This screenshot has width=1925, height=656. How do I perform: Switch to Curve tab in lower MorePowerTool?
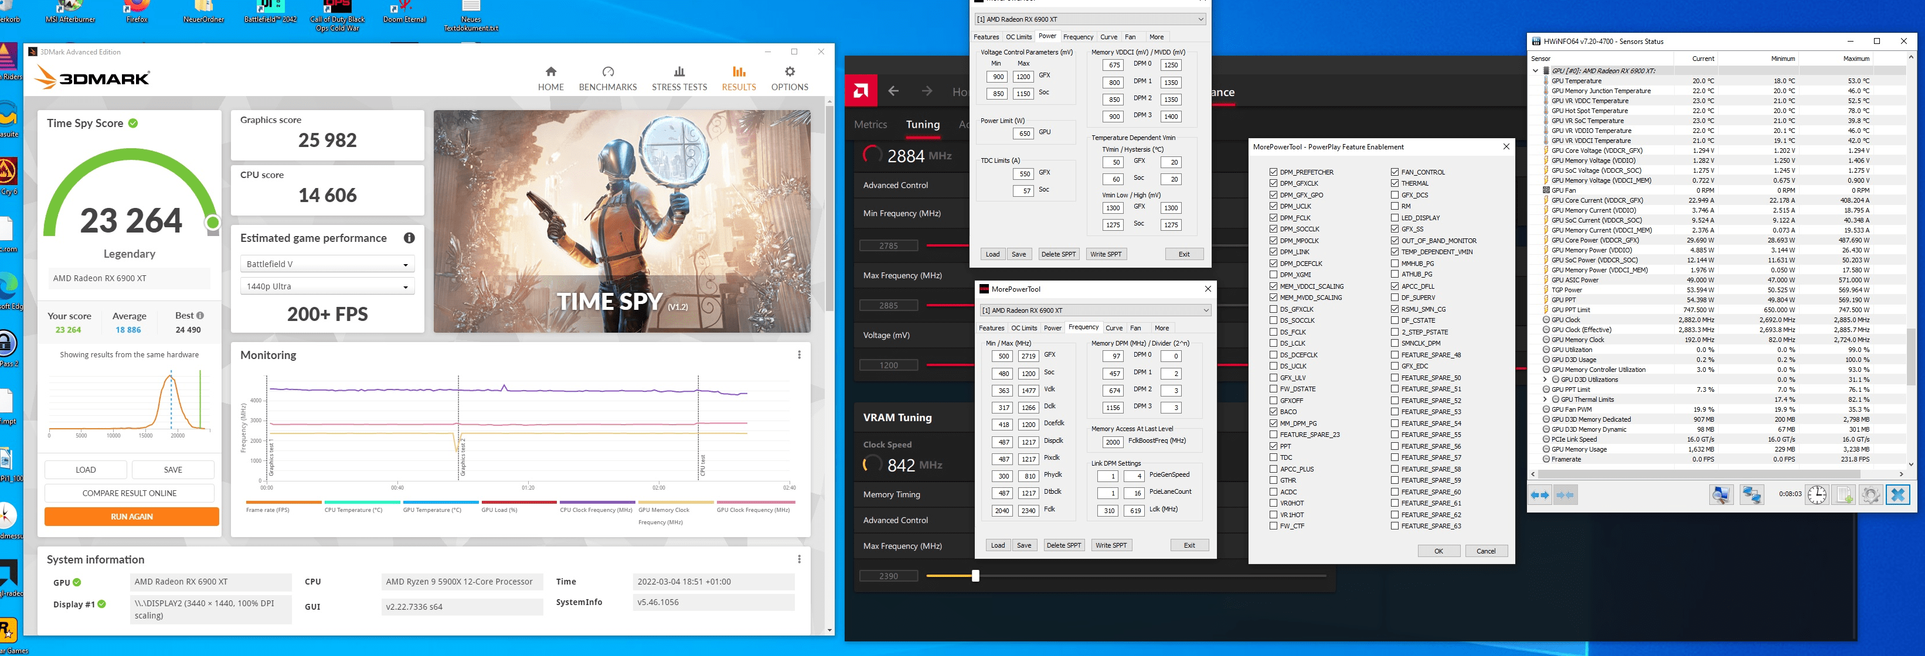pos(1114,329)
